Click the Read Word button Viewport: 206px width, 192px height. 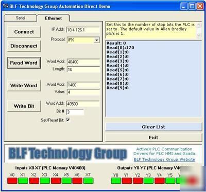[24, 63]
